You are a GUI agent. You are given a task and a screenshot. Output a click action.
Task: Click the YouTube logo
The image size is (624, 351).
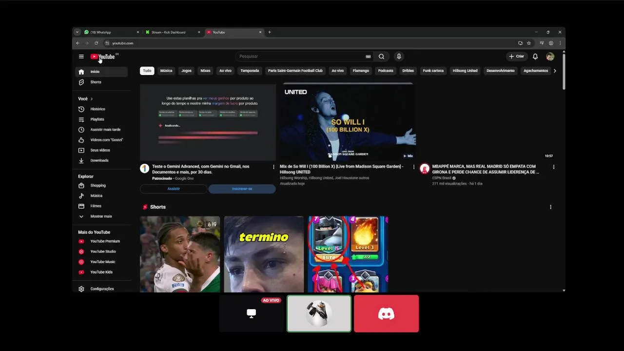point(103,57)
